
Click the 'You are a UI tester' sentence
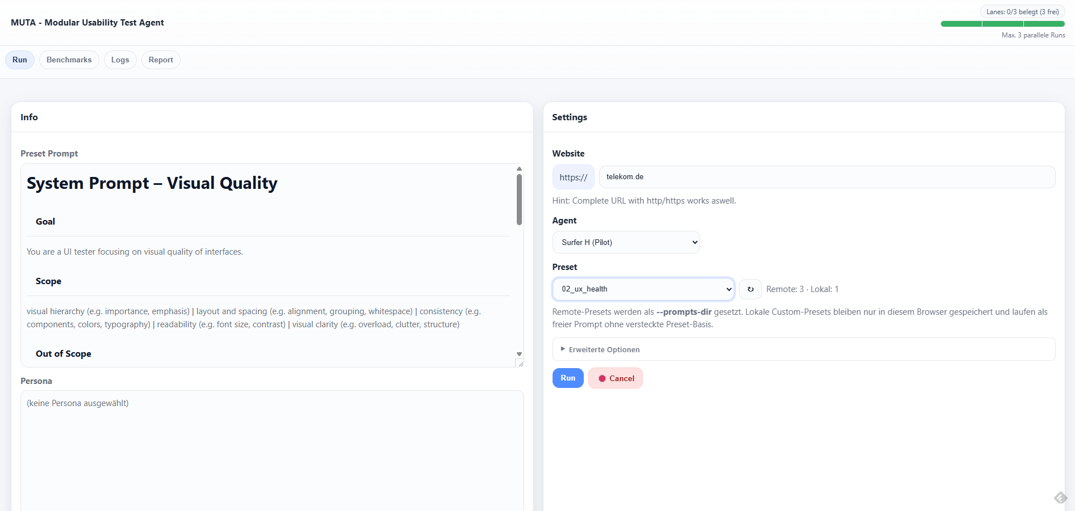coord(135,252)
